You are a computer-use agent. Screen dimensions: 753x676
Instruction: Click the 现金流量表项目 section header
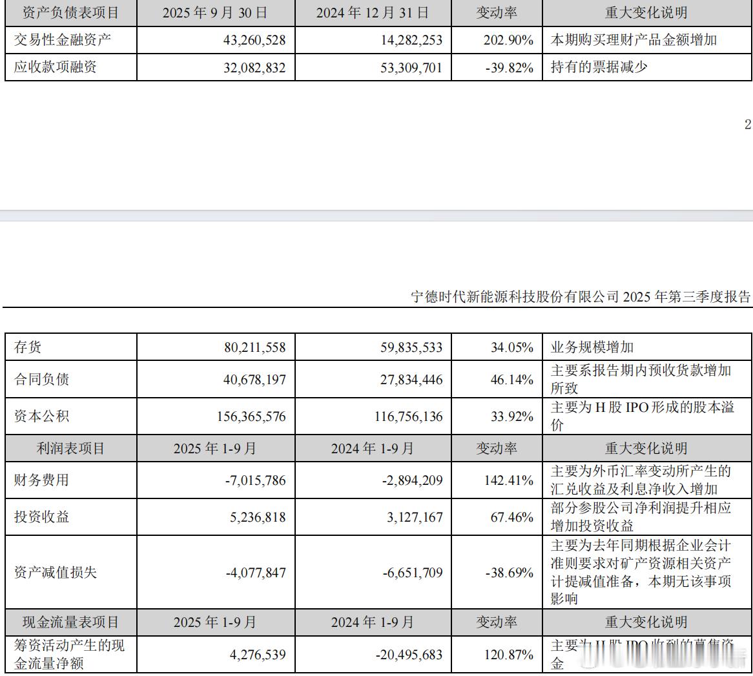70,622
